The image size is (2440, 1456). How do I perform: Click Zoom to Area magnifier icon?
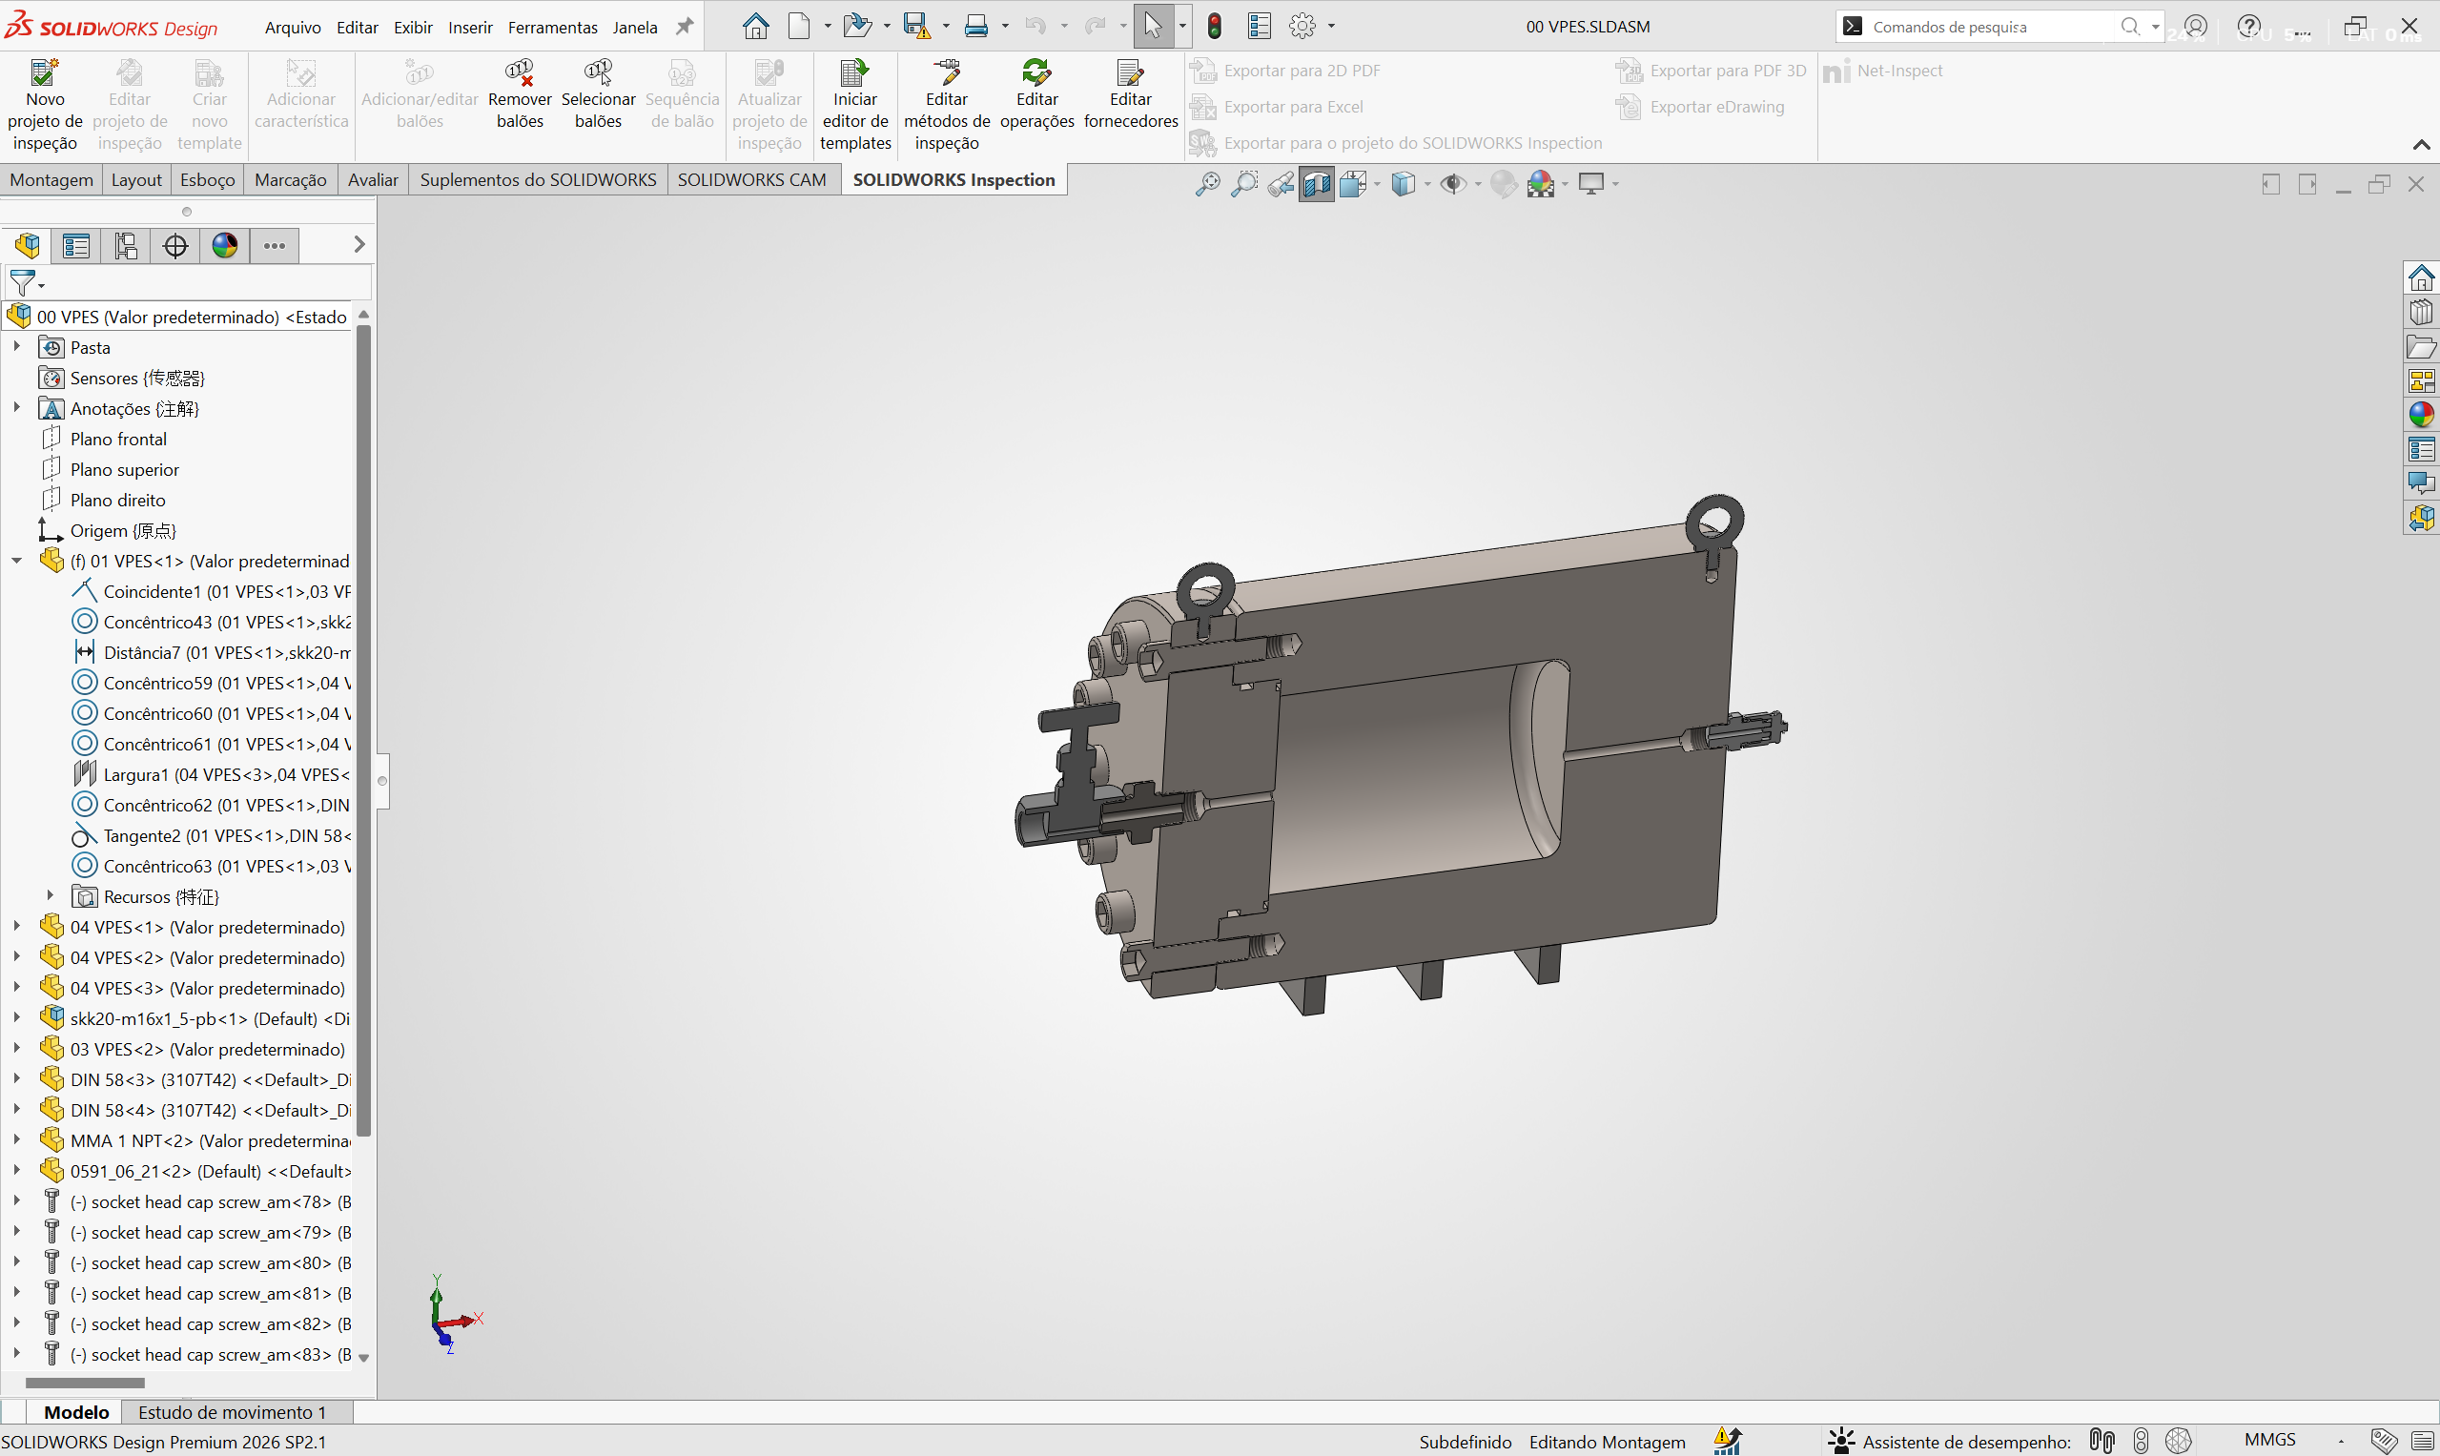1245,184
